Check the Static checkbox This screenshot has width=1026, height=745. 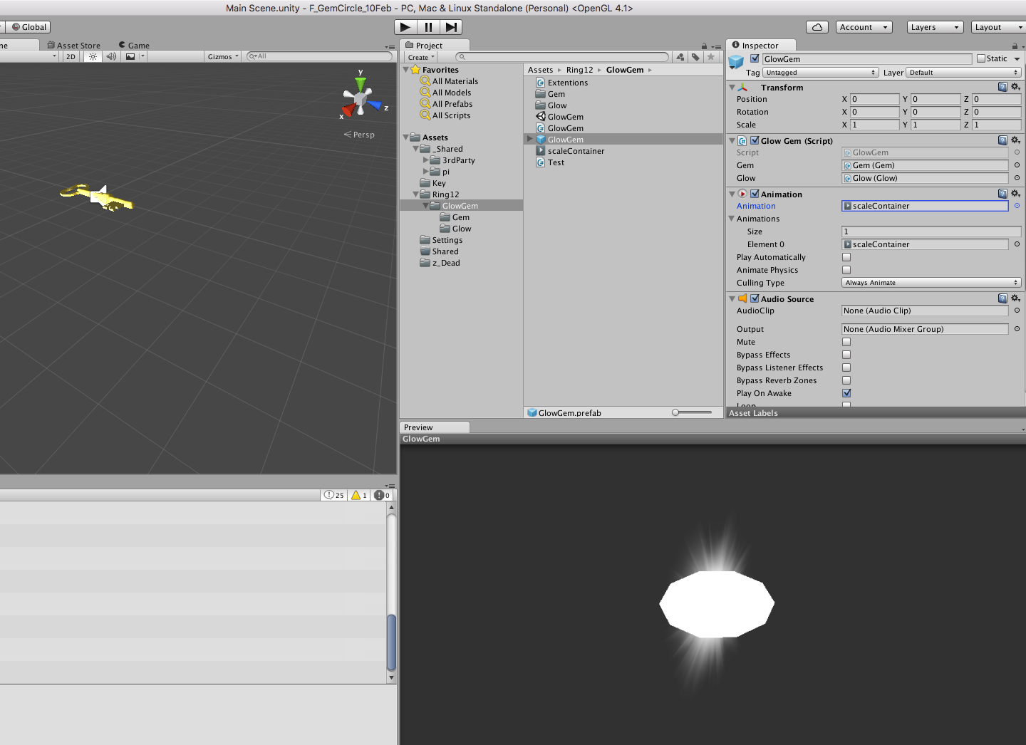pos(981,58)
